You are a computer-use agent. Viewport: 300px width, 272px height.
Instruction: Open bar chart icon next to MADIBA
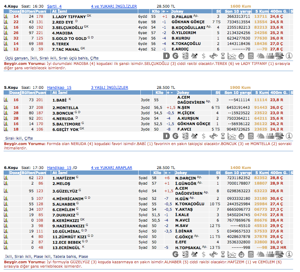pyautogui.click(x=6, y=33)
